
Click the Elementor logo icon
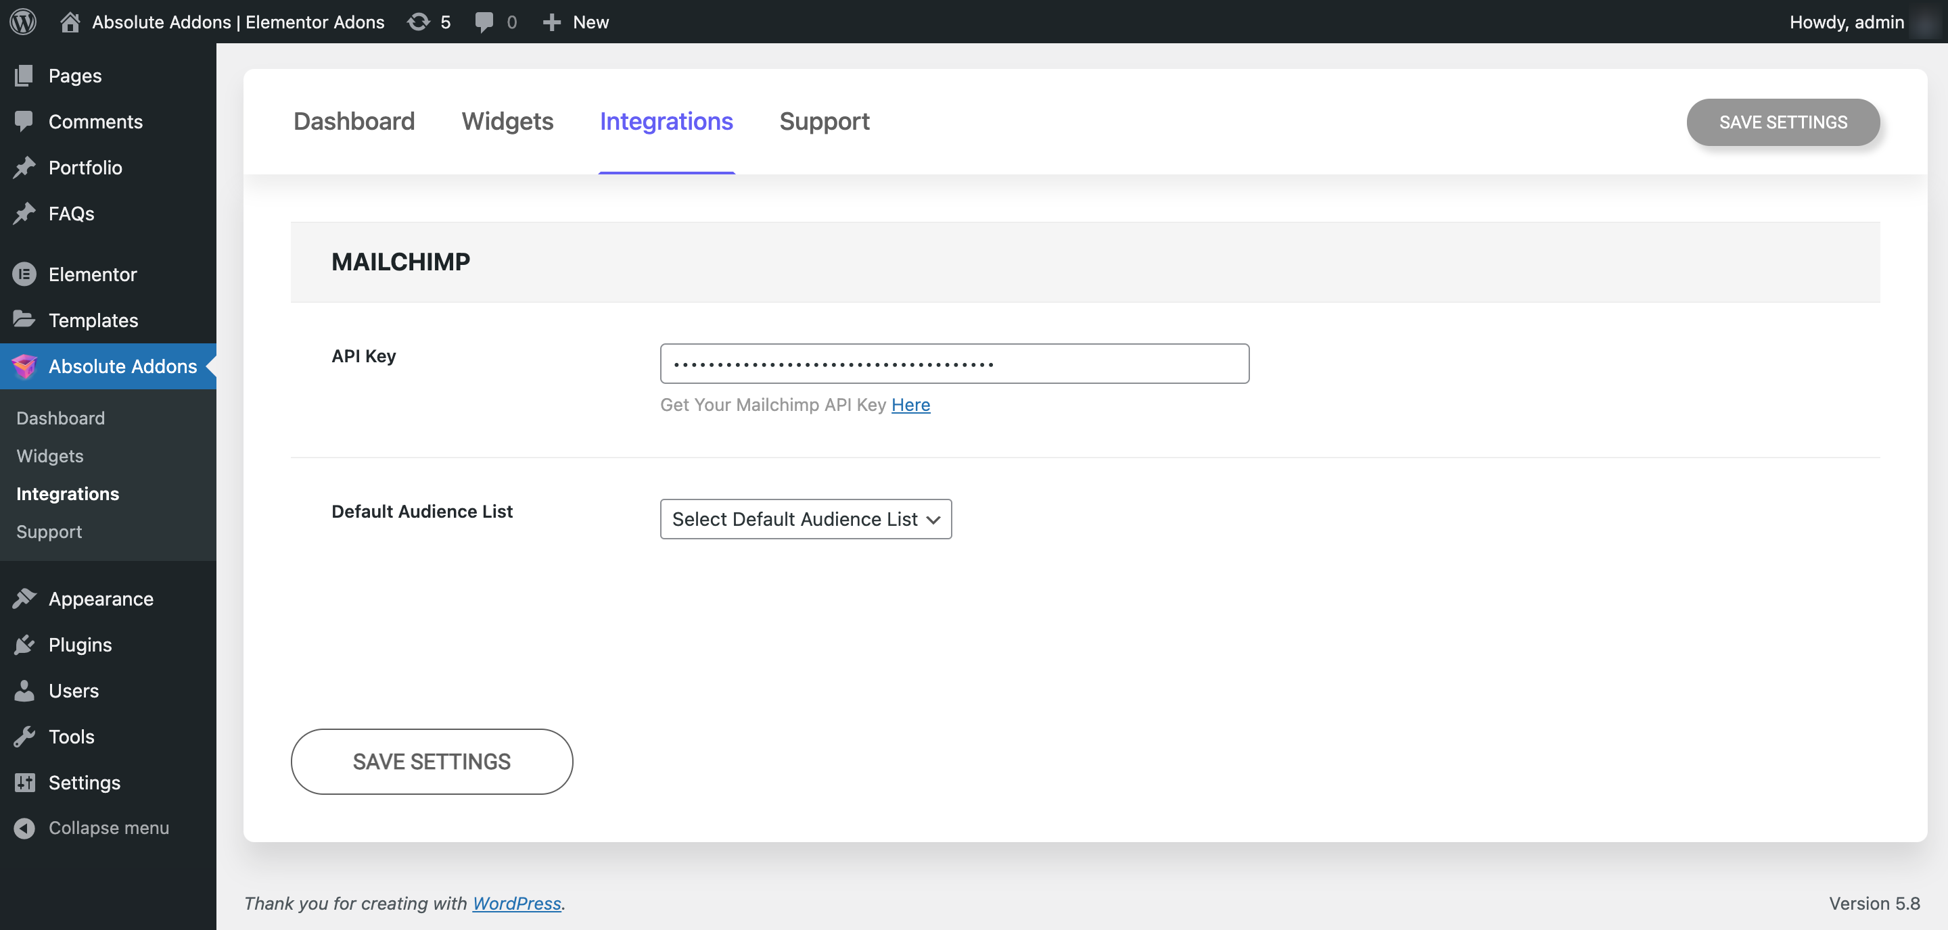(x=24, y=274)
